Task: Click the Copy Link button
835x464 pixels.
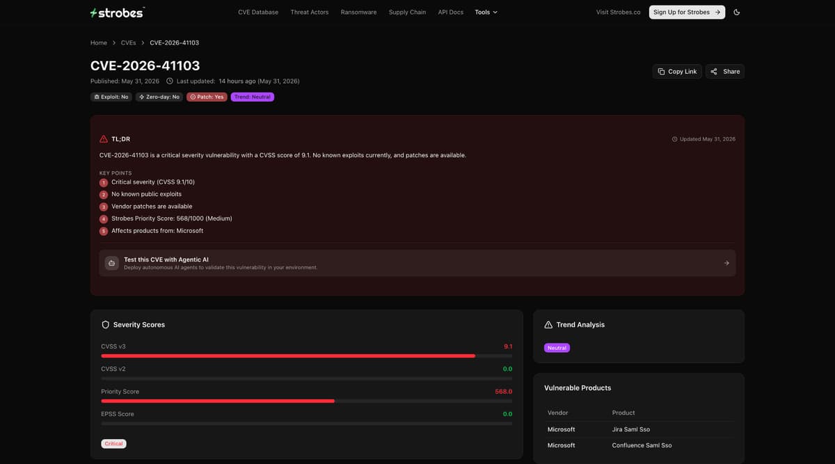Action: point(677,72)
